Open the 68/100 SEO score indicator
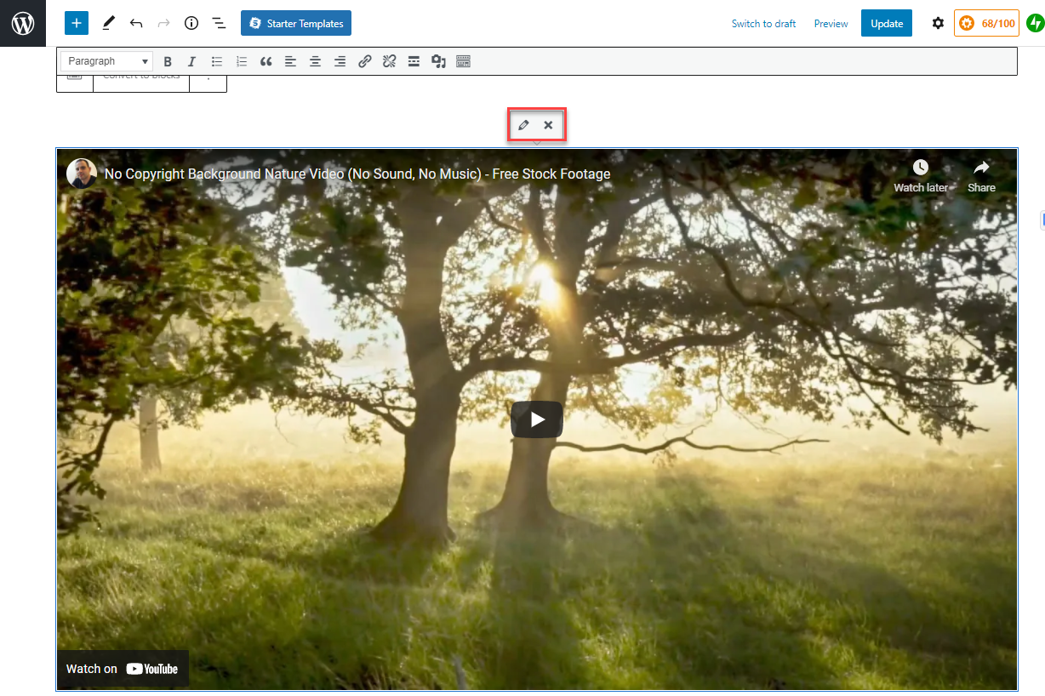Viewport: 1045px width, 696px height. (986, 23)
